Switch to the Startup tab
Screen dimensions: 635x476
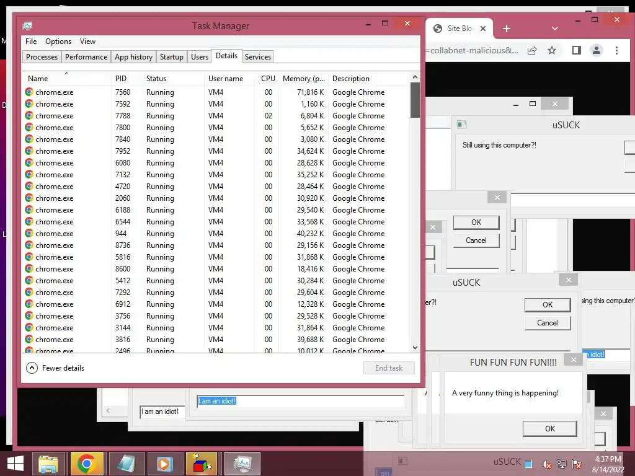[172, 56]
